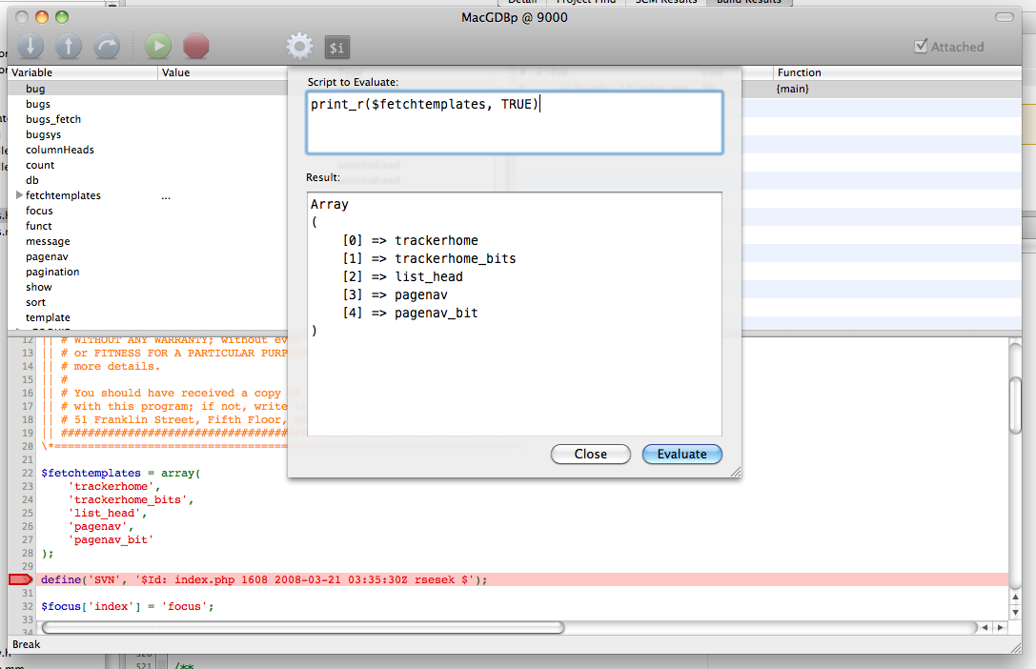Select the pagenav variable row
Image resolution: width=1036 pixels, height=669 pixels.
[x=148, y=256]
